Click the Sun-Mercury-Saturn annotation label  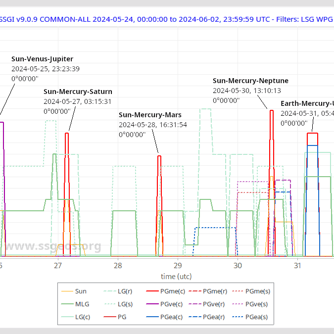[x=78, y=92]
